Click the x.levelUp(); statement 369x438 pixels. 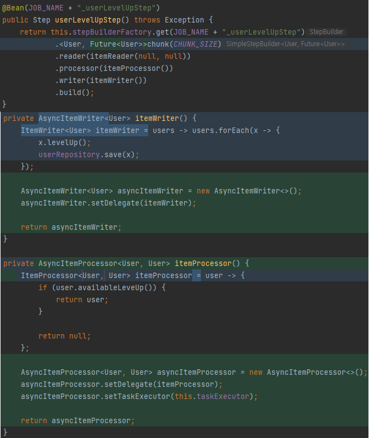point(64,143)
